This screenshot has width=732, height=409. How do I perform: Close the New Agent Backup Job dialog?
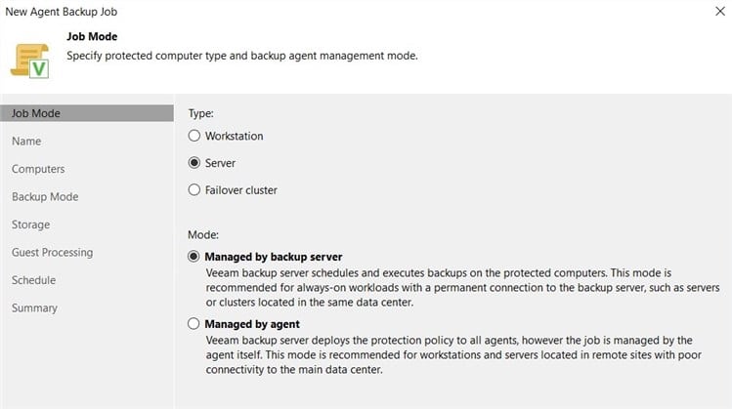(x=720, y=11)
